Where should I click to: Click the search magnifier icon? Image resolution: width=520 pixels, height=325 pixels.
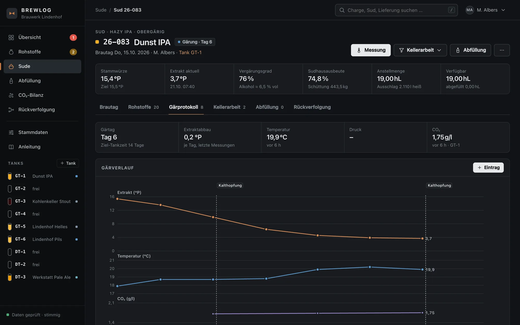342,10
